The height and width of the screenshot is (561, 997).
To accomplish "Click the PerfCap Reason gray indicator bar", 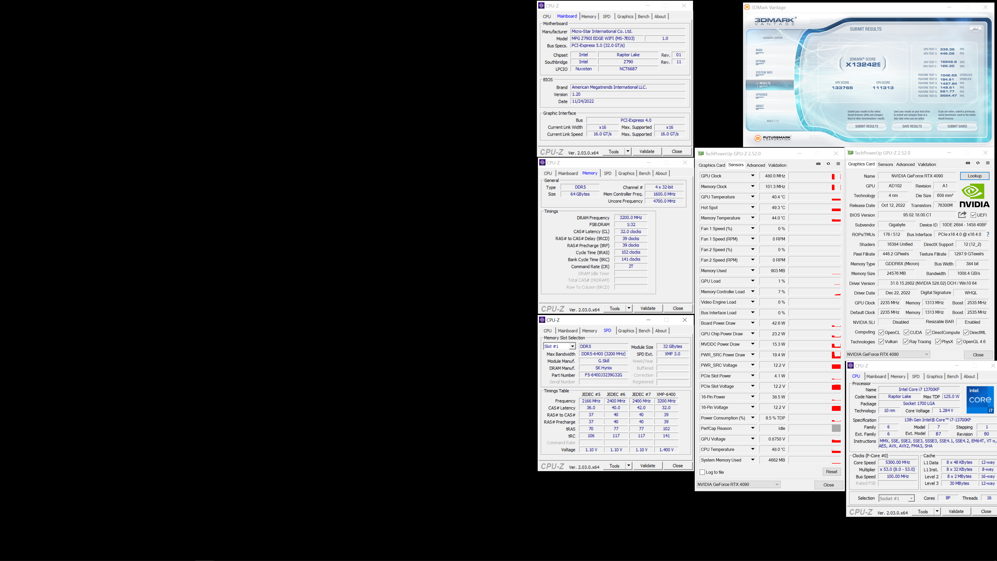I will (836, 428).
